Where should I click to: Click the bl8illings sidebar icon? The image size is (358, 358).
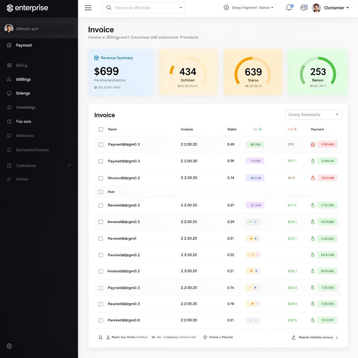[9, 79]
